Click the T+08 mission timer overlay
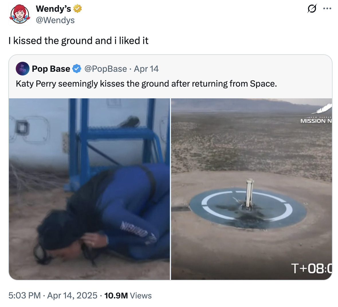 pos(311,268)
